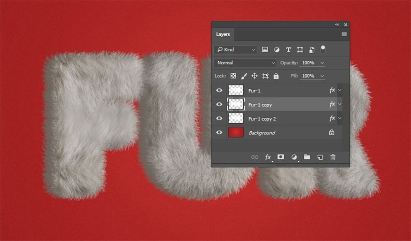411x241 pixels.
Task: Click the Fill percentage field
Action: coord(308,76)
